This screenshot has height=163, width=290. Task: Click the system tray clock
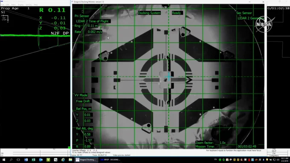284,160
